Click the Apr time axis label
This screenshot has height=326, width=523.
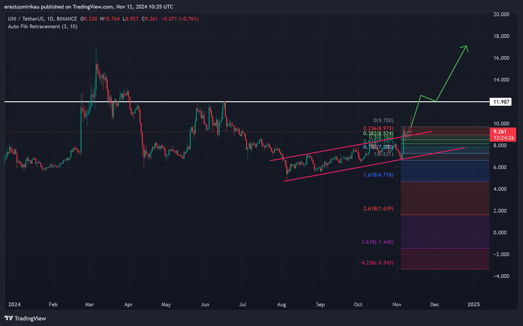tap(128, 305)
